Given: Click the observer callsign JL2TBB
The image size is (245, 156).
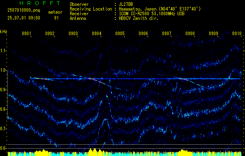Looking at the screenshot, I should 126,4.
